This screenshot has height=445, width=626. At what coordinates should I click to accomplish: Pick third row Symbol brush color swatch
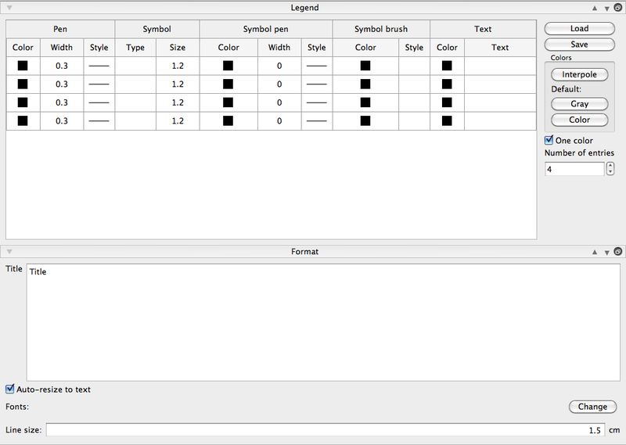[x=365, y=102]
